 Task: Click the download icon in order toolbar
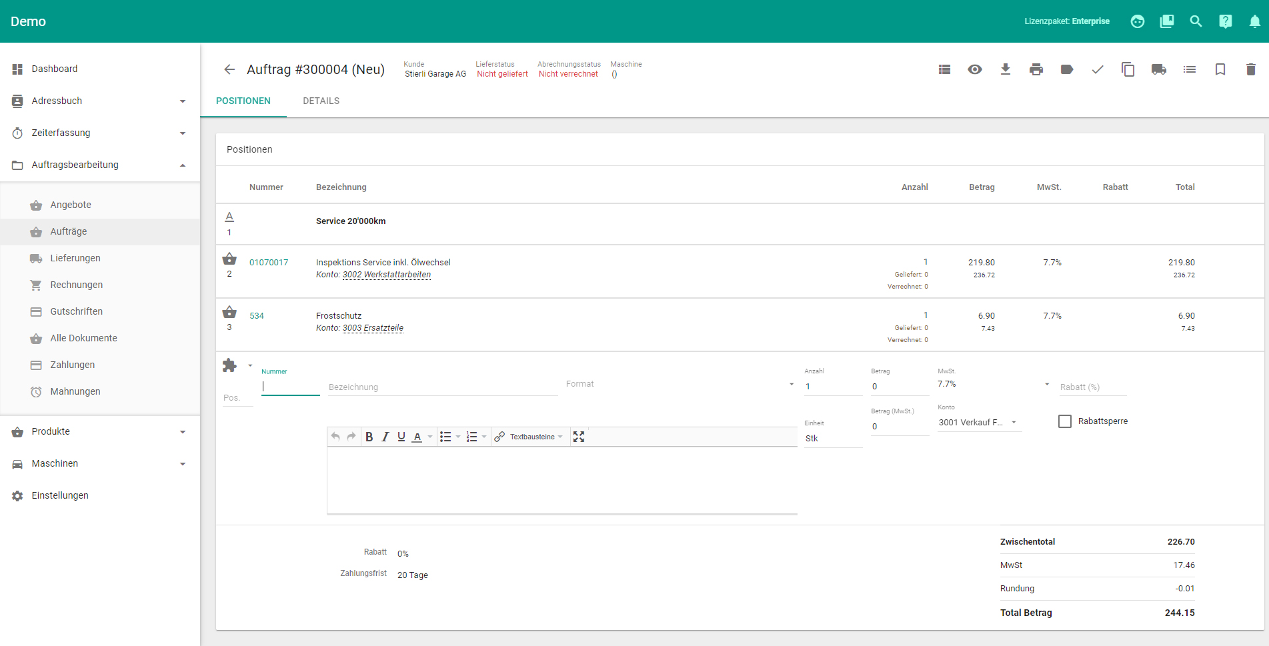[x=1005, y=69]
